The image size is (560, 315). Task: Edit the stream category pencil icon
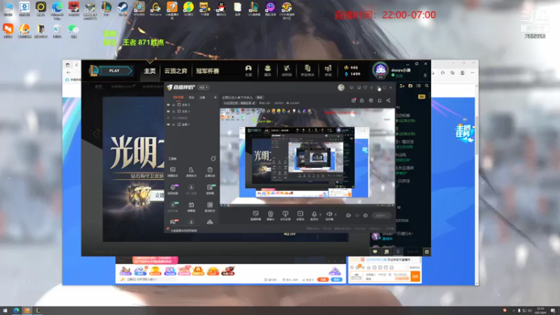point(253,103)
